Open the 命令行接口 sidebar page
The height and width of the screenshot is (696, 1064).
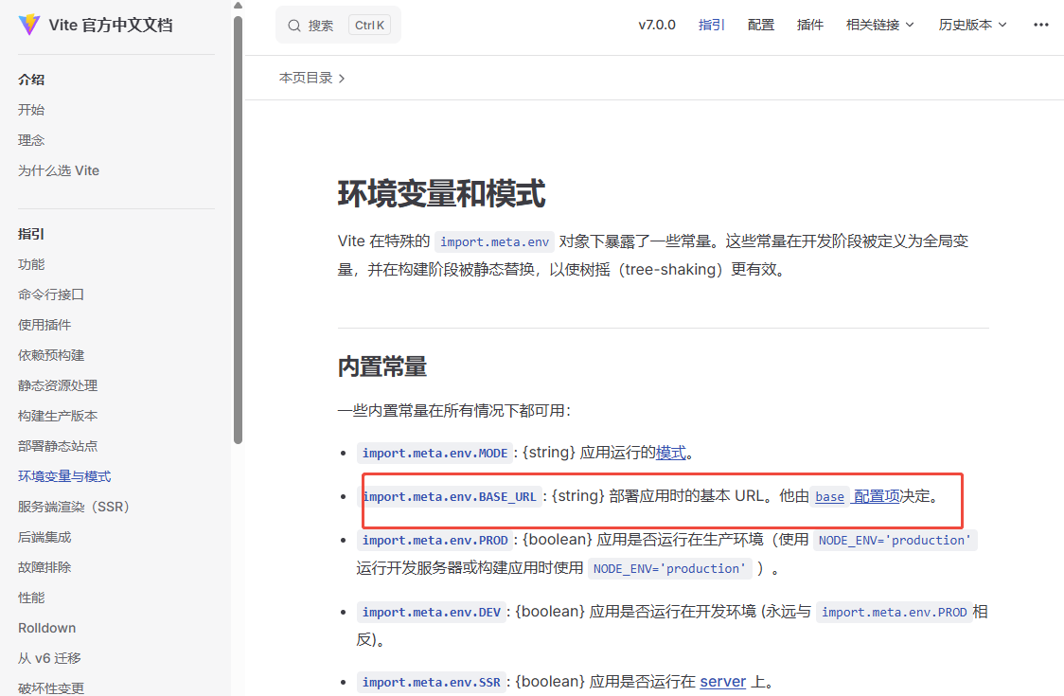click(51, 294)
